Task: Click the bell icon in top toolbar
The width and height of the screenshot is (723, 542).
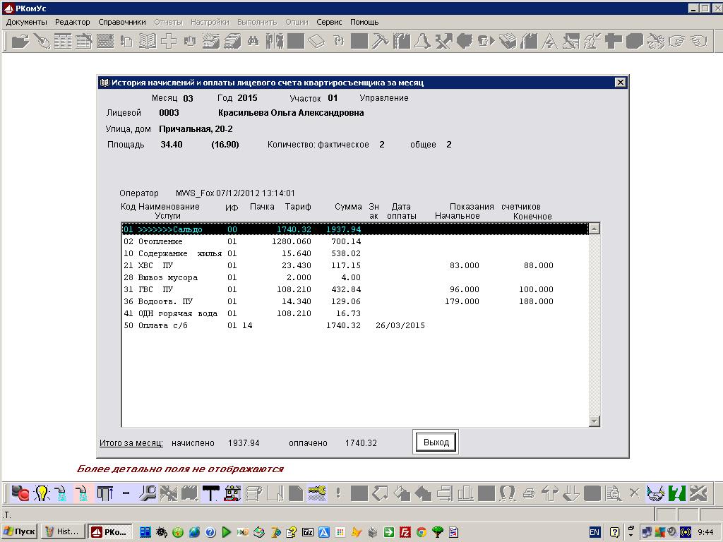Action: point(422,42)
